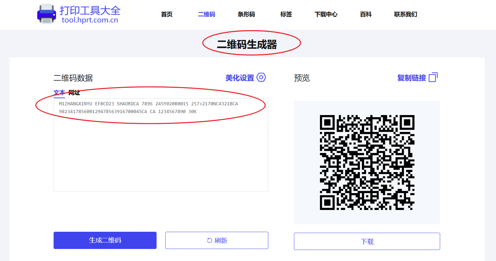Click the 刷新 button

(x=217, y=240)
